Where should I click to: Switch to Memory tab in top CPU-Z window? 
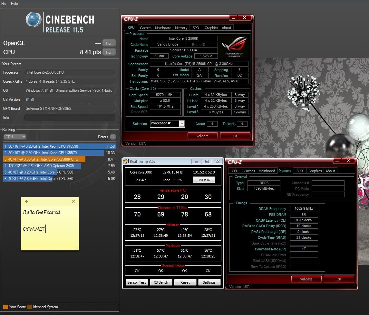pyautogui.click(x=181, y=28)
